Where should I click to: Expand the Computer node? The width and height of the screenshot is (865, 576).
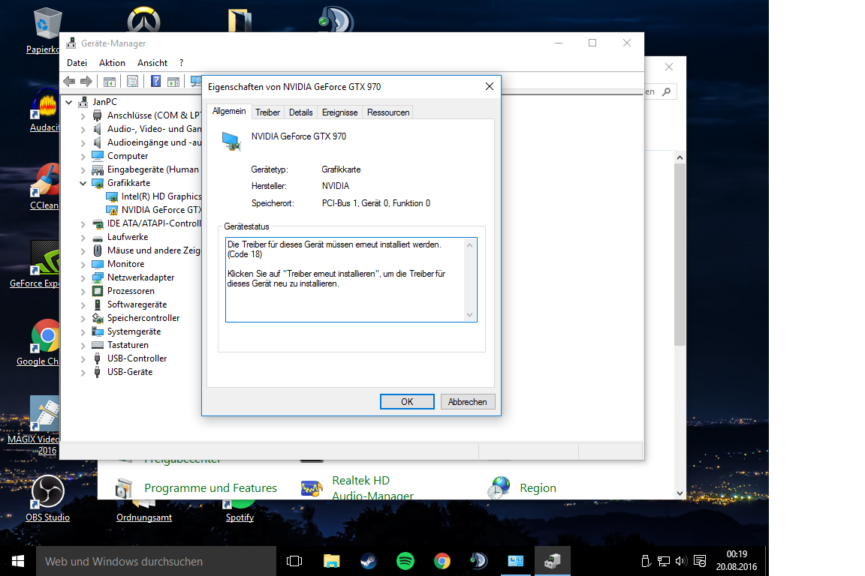(83, 156)
